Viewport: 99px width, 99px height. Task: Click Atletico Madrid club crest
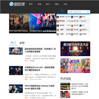point(72,30)
